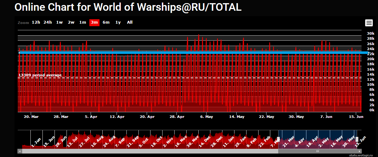Image resolution: width=378 pixels, height=157 pixels.
Task: Click the navigator scrollbar left arrow
Action: pyautogui.click(x=20, y=151)
